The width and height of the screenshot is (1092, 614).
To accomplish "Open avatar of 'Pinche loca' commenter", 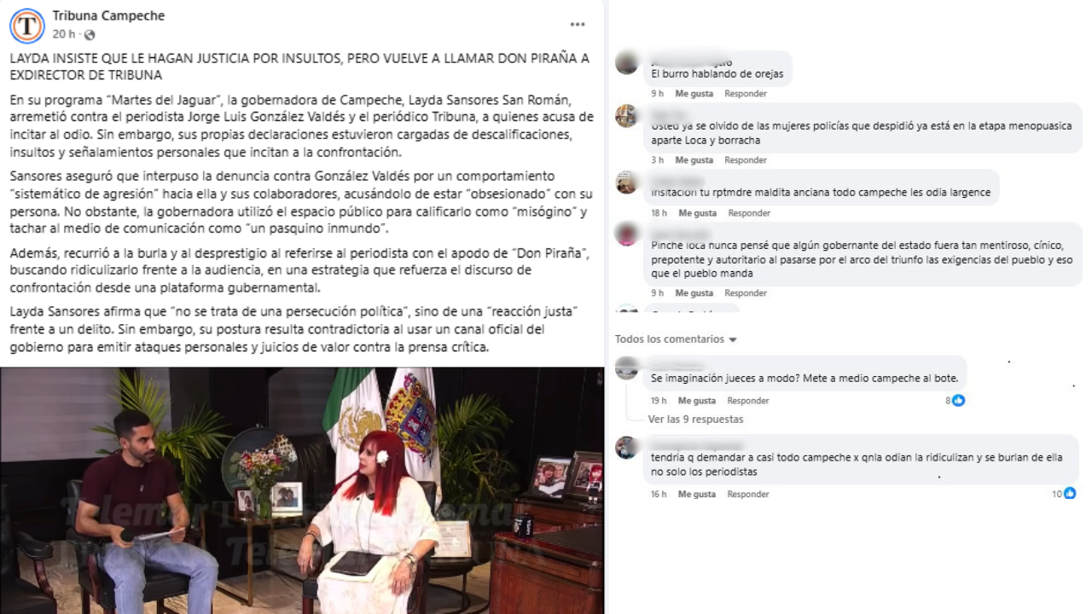I will (626, 234).
